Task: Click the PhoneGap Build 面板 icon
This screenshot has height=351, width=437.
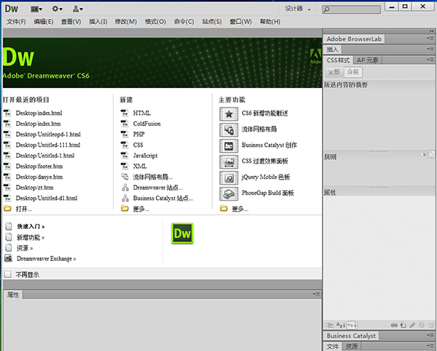Action: click(x=229, y=193)
